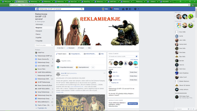Click the Clash of Clans shortcut icon
The width and height of the screenshot is (197, 111).
36,105
